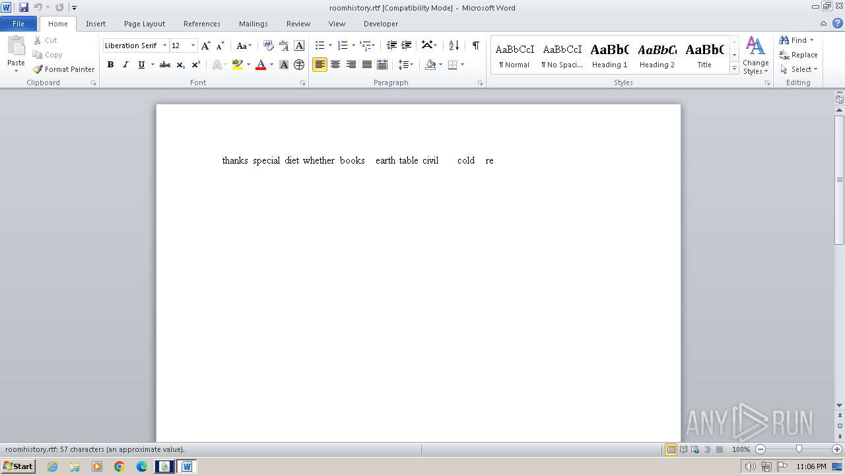
Task: Click the Font Color button
Action: pos(261,65)
